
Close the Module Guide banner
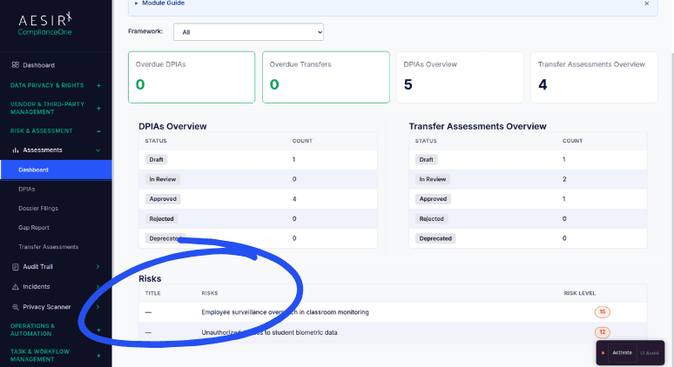click(646, 3)
